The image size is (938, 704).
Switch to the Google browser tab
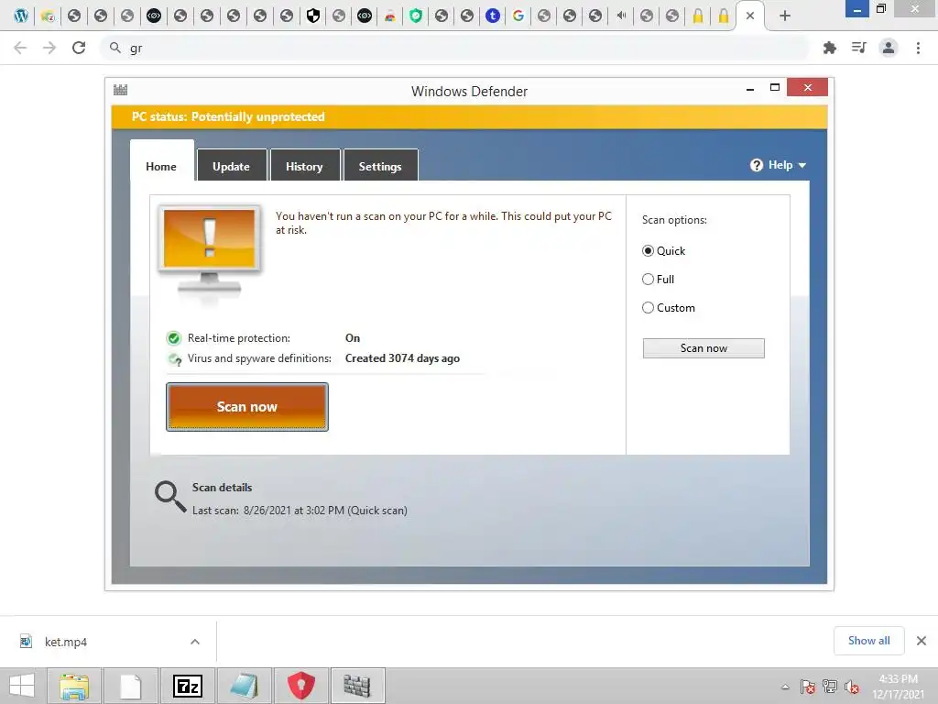click(518, 16)
